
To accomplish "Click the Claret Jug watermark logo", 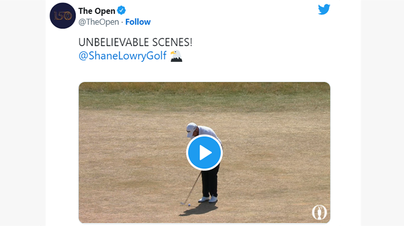I will (x=319, y=213).
